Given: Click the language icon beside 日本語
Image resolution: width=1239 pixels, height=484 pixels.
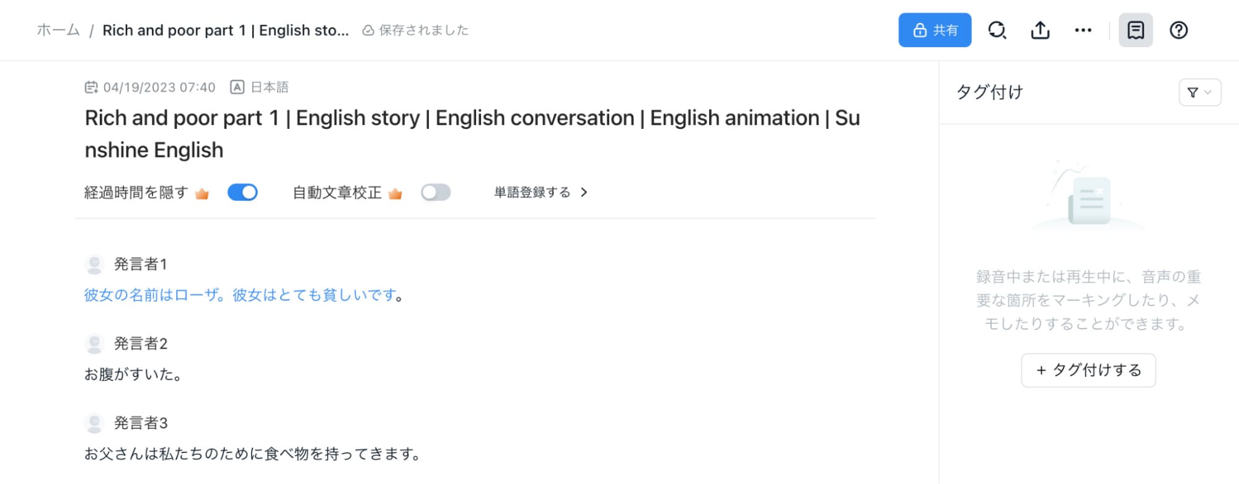Looking at the screenshot, I should click(237, 87).
